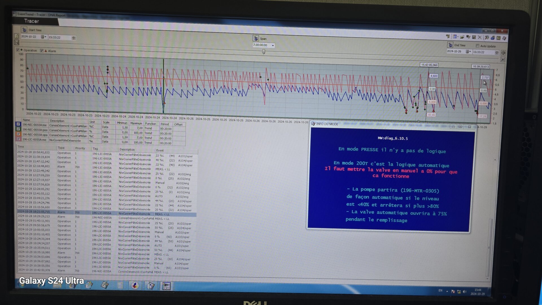
Task: Toggle the Operation events checkbox
Action: (18, 50)
